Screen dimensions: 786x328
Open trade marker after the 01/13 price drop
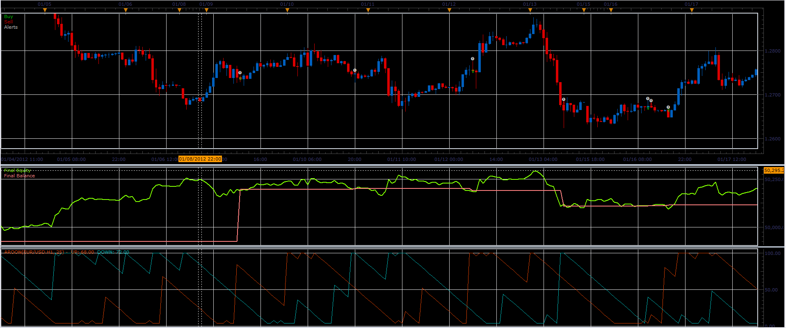click(x=564, y=99)
